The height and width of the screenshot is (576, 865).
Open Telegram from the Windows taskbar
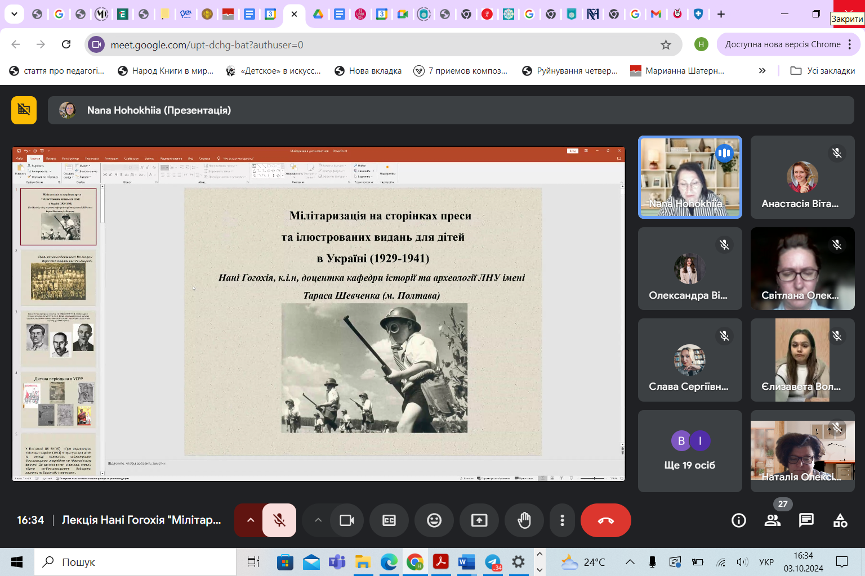(x=493, y=562)
